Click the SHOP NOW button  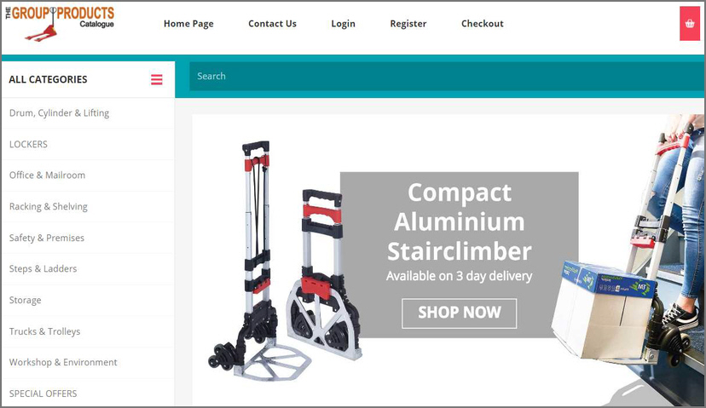pyautogui.click(x=460, y=313)
